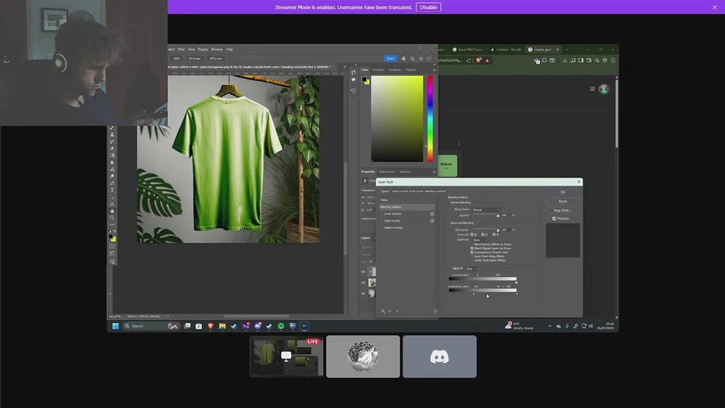Toggle the Preview checkbox

click(x=554, y=219)
